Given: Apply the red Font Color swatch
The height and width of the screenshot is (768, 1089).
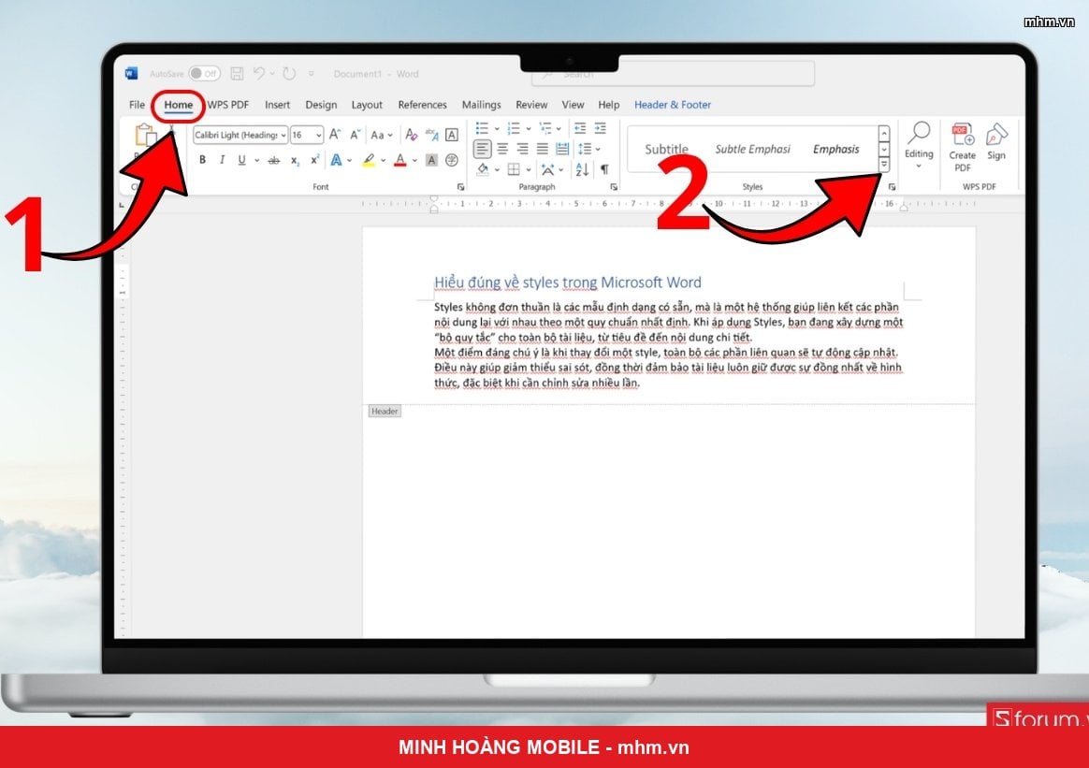Looking at the screenshot, I should pyautogui.click(x=400, y=160).
